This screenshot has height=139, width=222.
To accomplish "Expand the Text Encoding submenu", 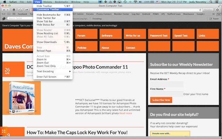I will (x=53, y=71).
